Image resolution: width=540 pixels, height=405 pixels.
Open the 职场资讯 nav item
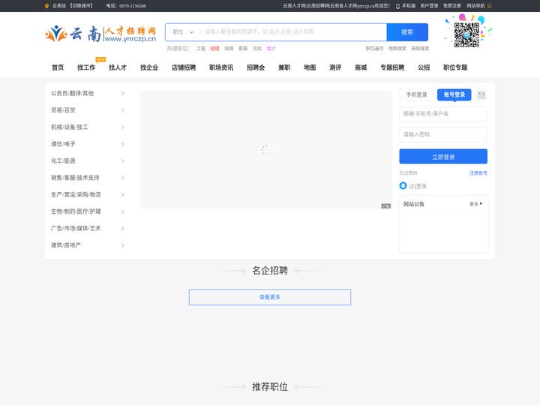(x=221, y=67)
